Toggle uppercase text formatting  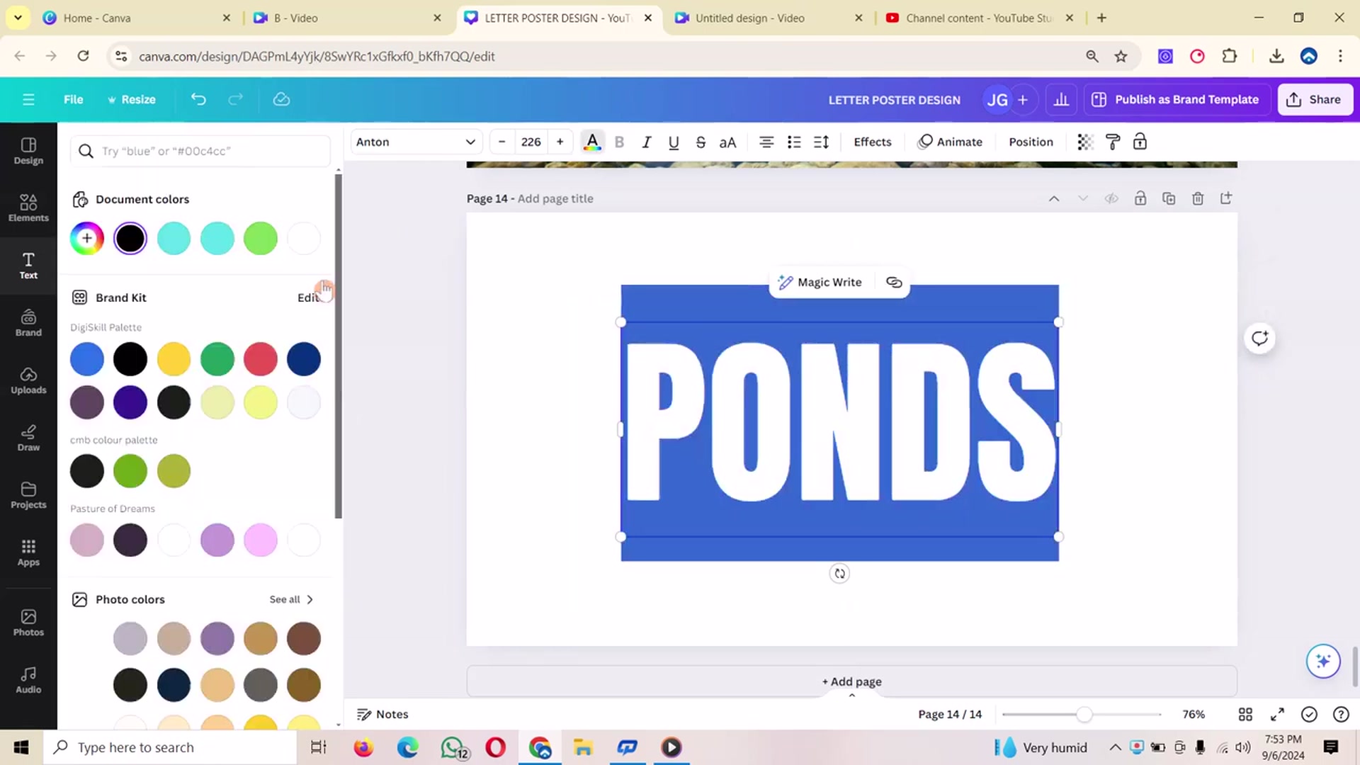727,142
